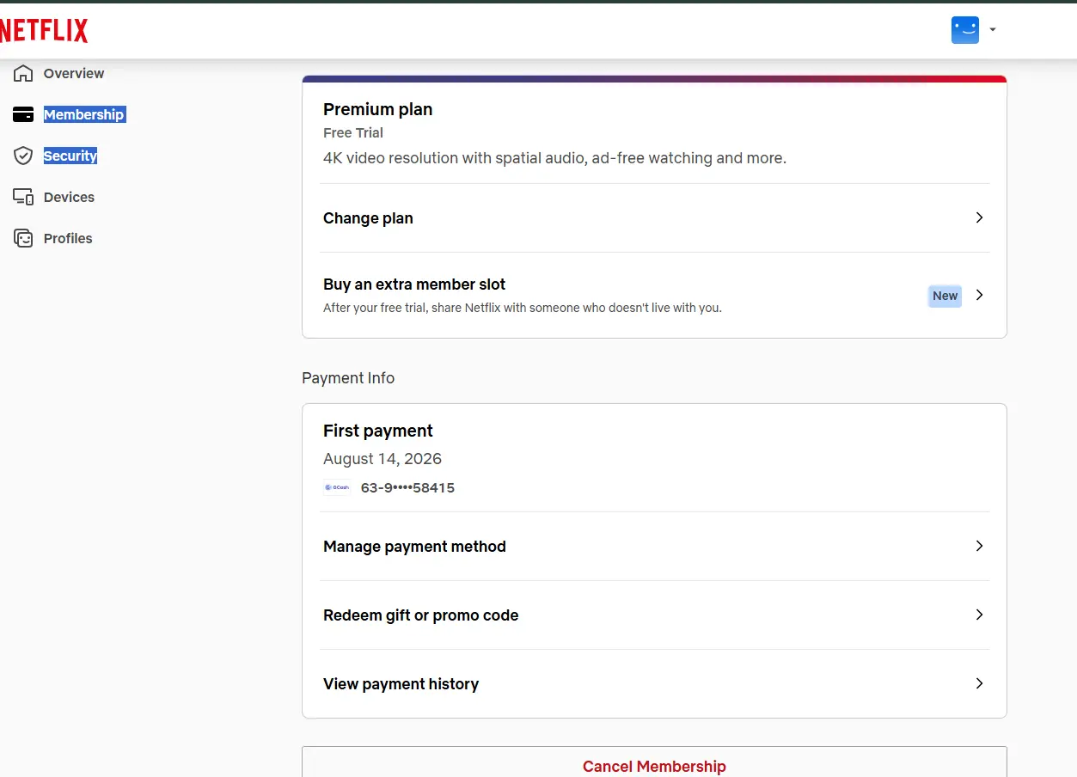Open Change plan option
Viewport: 1077px width, 777px height.
coord(654,218)
